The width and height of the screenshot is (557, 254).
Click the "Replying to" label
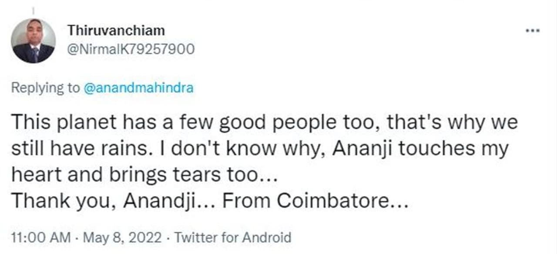[x=45, y=88]
